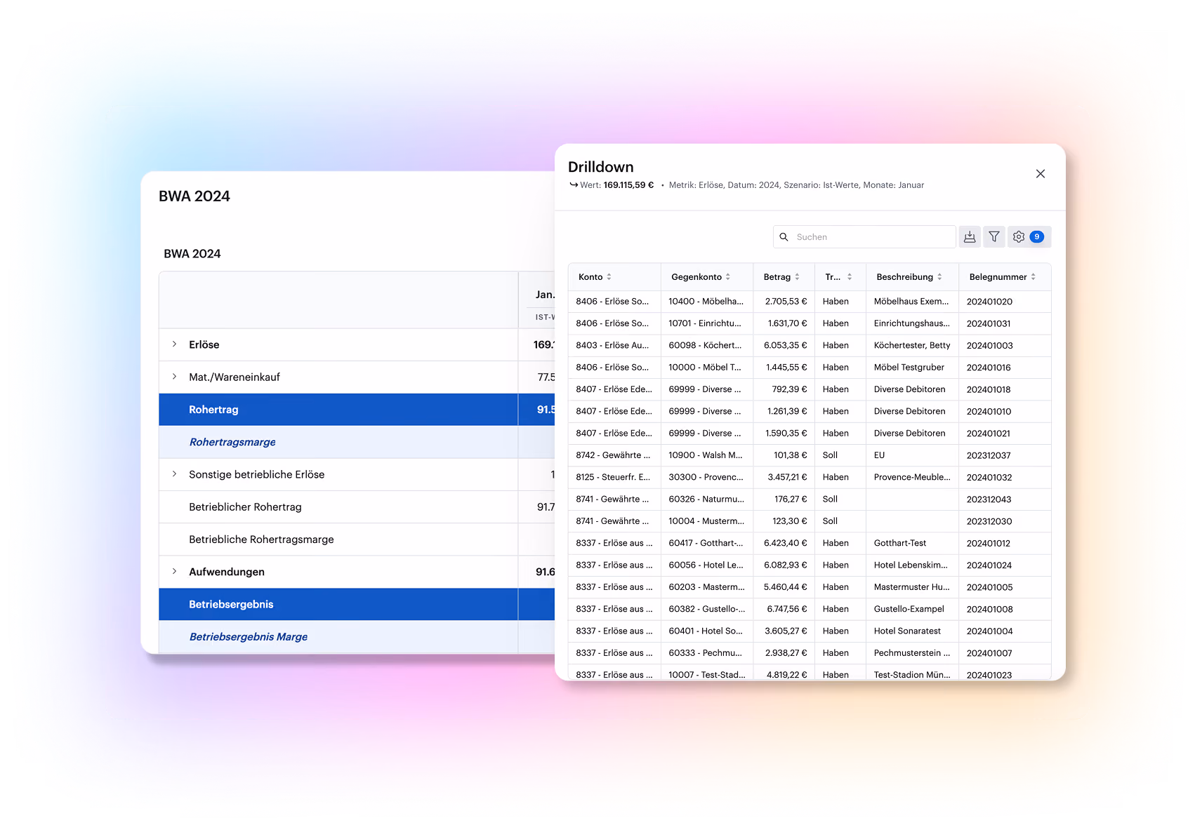Click the 2.938,27 € amount cell

click(x=784, y=652)
